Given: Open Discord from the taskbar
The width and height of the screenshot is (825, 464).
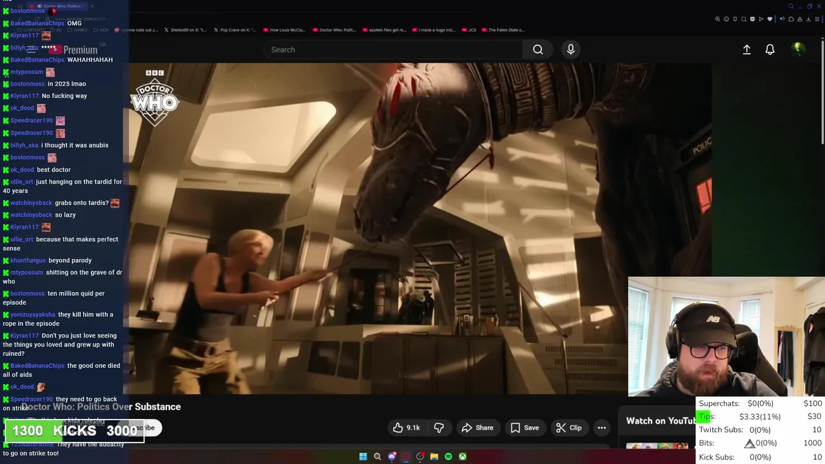Looking at the screenshot, I should (392, 457).
